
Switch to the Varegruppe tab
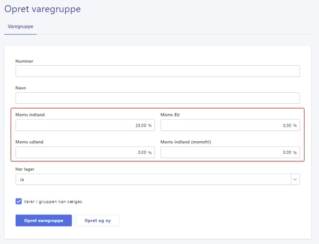20,27
